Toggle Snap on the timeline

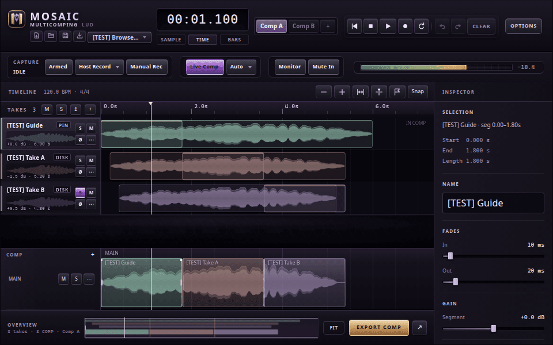pyautogui.click(x=418, y=91)
